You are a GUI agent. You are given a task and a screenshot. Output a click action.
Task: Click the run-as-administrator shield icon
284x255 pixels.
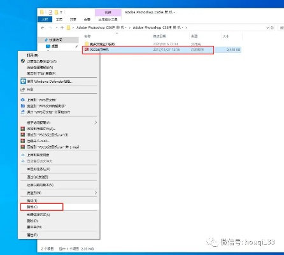click(x=23, y=61)
